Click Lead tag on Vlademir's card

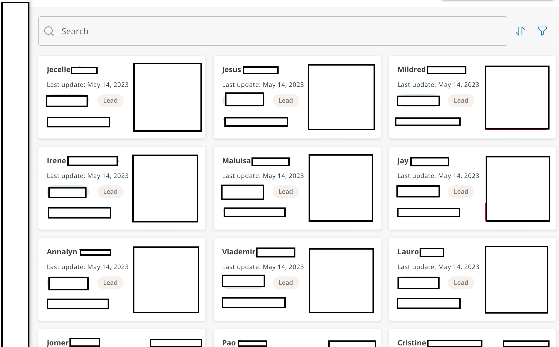click(285, 283)
